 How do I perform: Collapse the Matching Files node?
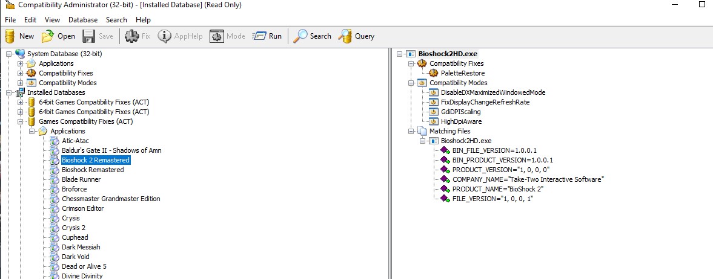[x=411, y=131]
